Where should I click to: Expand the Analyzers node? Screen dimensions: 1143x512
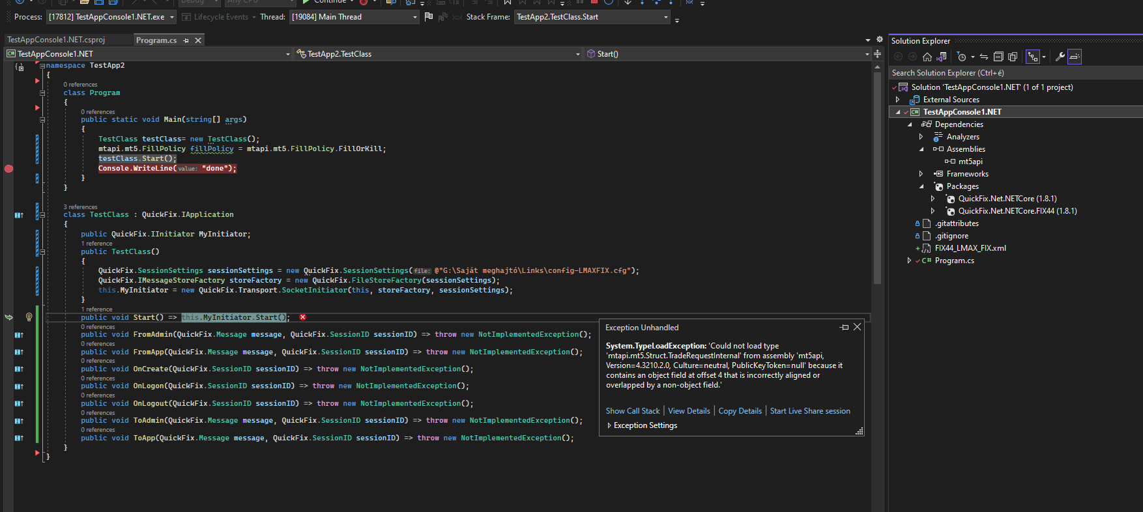tap(921, 137)
